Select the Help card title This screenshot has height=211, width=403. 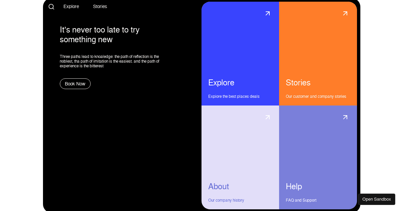[294, 187]
